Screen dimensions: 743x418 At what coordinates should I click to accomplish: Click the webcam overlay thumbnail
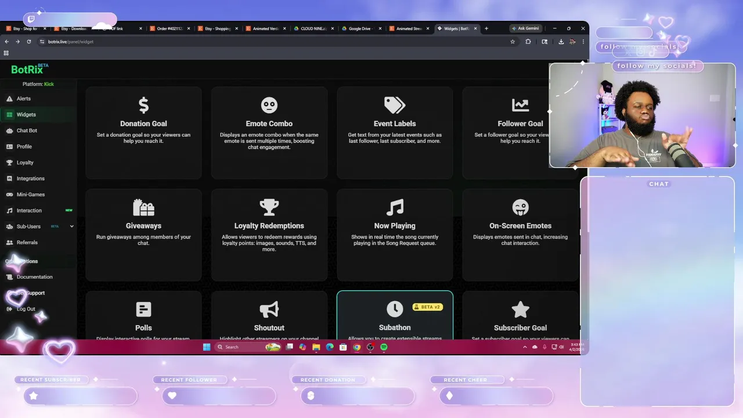pos(642,115)
